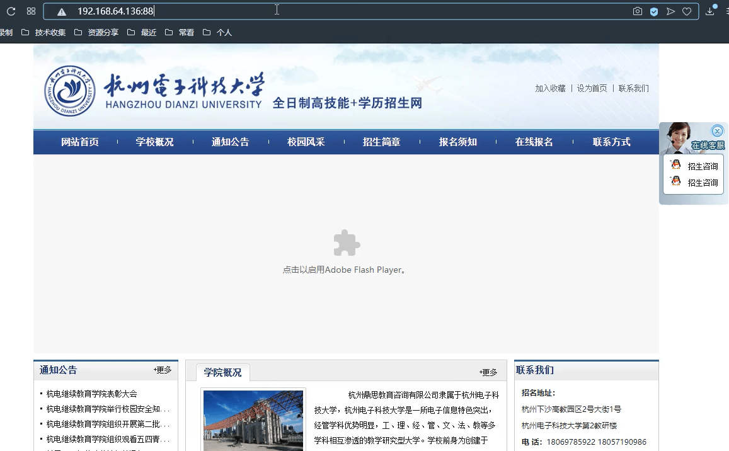
Task: Click the Hangzhou Dianzi University round logo
Action: pyautogui.click(x=70, y=91)
